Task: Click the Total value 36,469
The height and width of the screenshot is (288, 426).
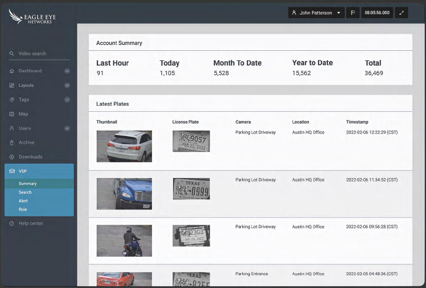Action: [374, 73]
